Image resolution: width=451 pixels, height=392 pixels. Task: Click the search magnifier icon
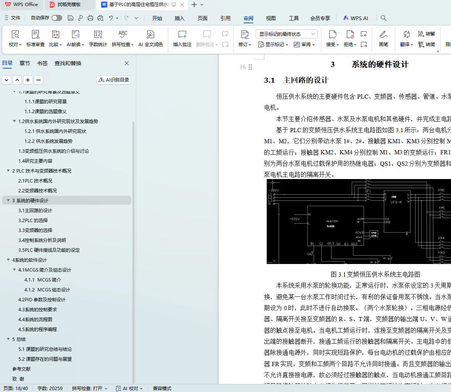383,18
